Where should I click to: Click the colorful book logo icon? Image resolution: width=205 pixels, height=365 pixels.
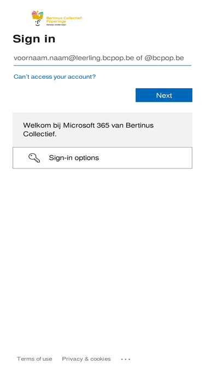pyautogui.click(x=37, y=15)
